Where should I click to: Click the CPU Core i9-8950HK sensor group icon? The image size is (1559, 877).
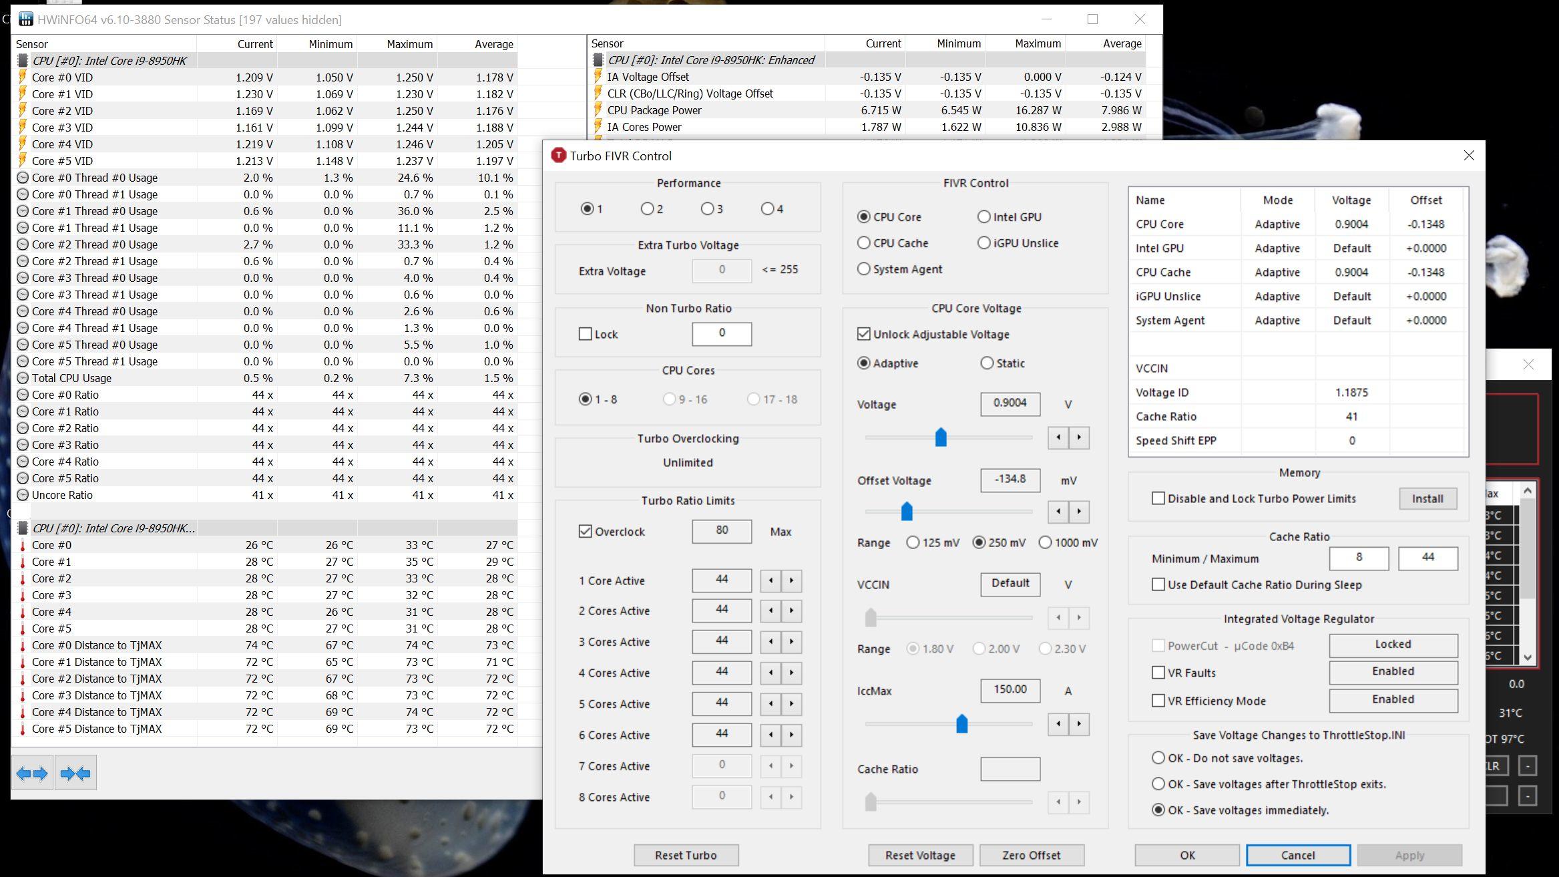[x=23, y=61]
